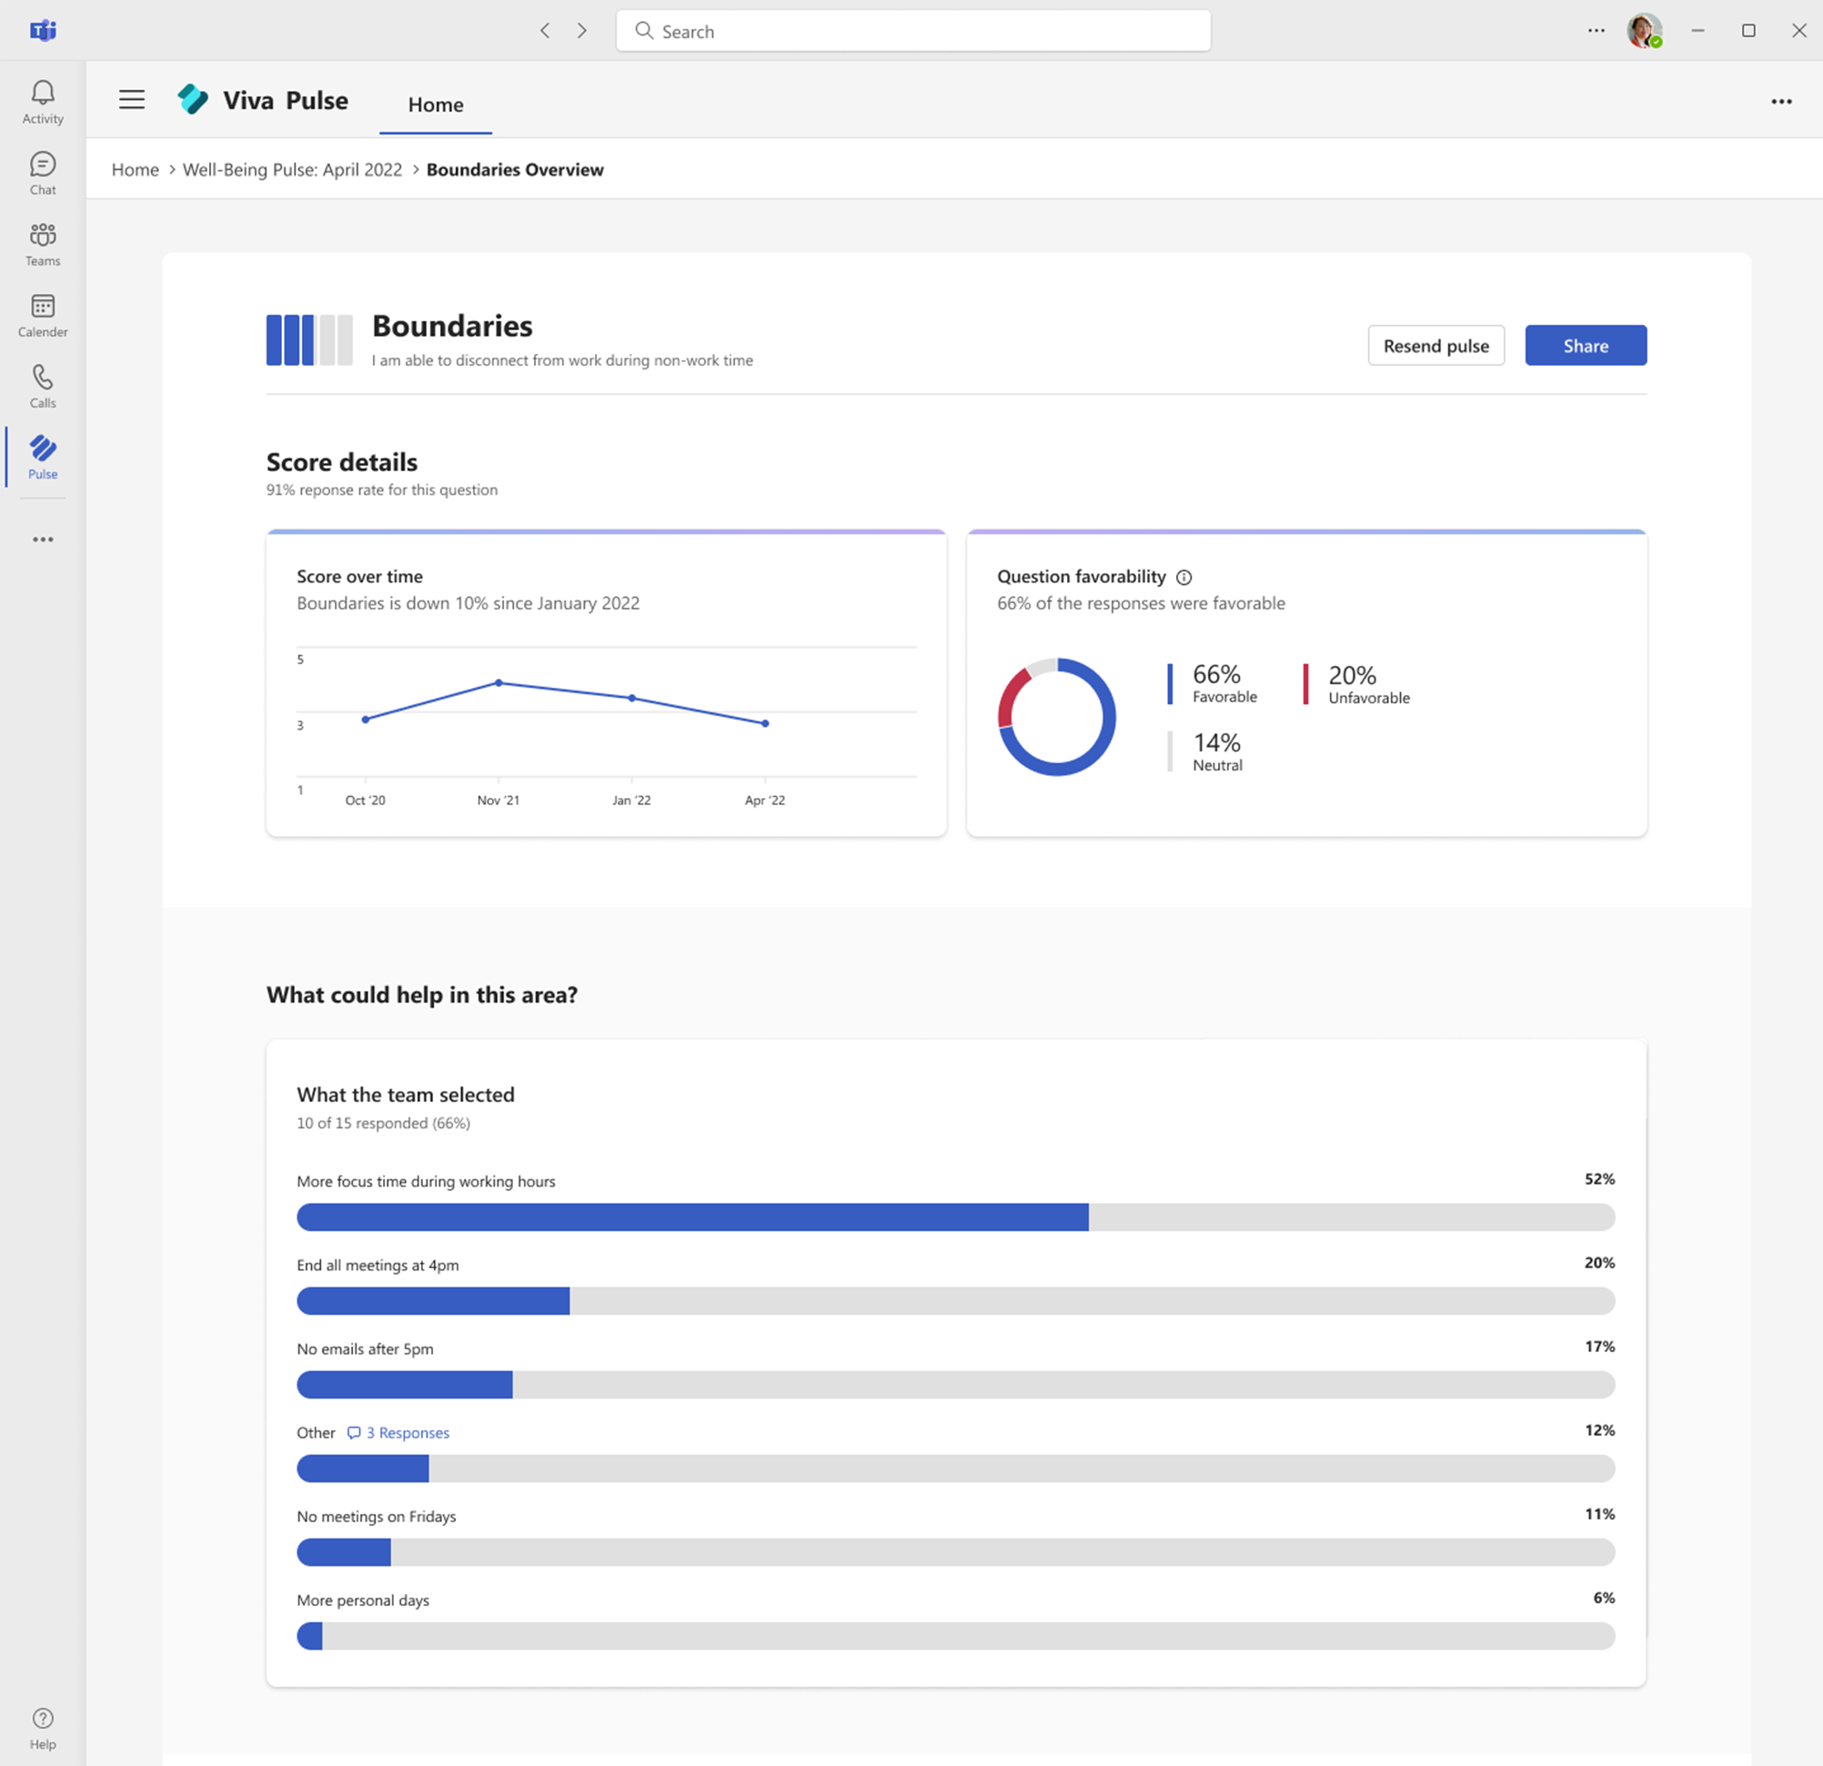Click the Activity icon in sidebar
This screenshot has width=1823, height=1766.
click(x=44, y=91)
